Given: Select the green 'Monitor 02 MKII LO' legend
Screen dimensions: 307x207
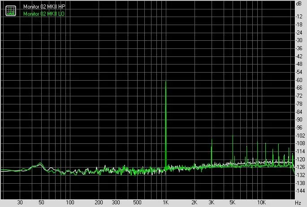Looking at the screenshot, I should point(44,14).
